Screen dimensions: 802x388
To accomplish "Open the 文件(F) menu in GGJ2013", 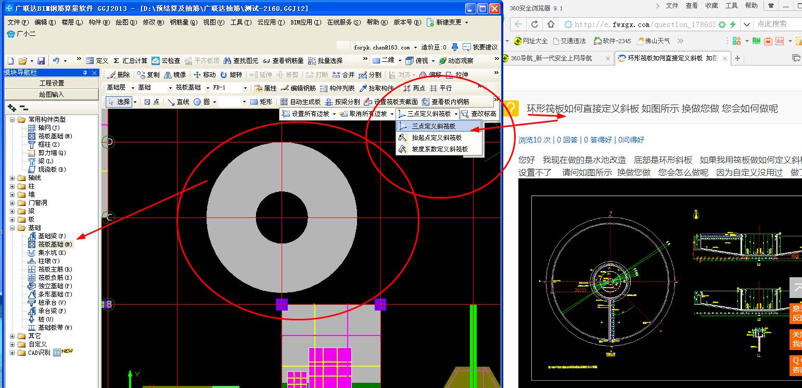I will [x=18, y=22].
